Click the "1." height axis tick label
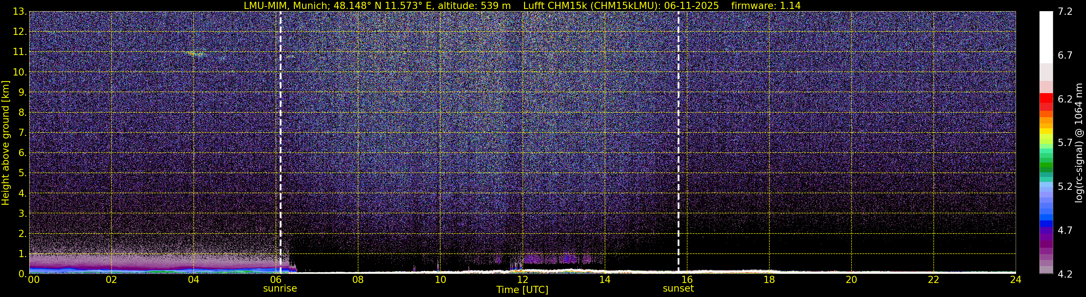 tap(23, 254)
